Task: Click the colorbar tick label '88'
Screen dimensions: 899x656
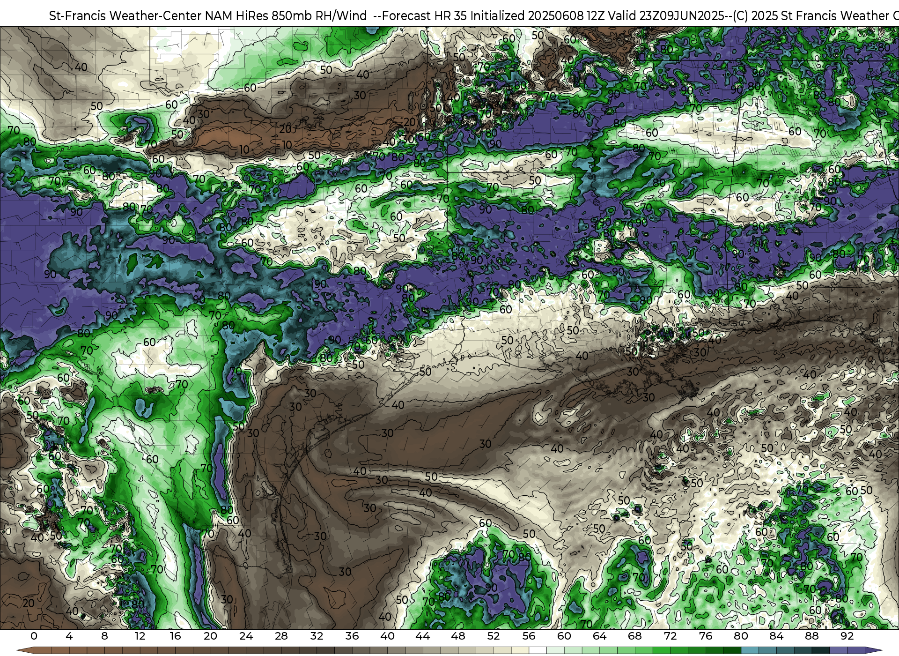Action: pos(811,636)
